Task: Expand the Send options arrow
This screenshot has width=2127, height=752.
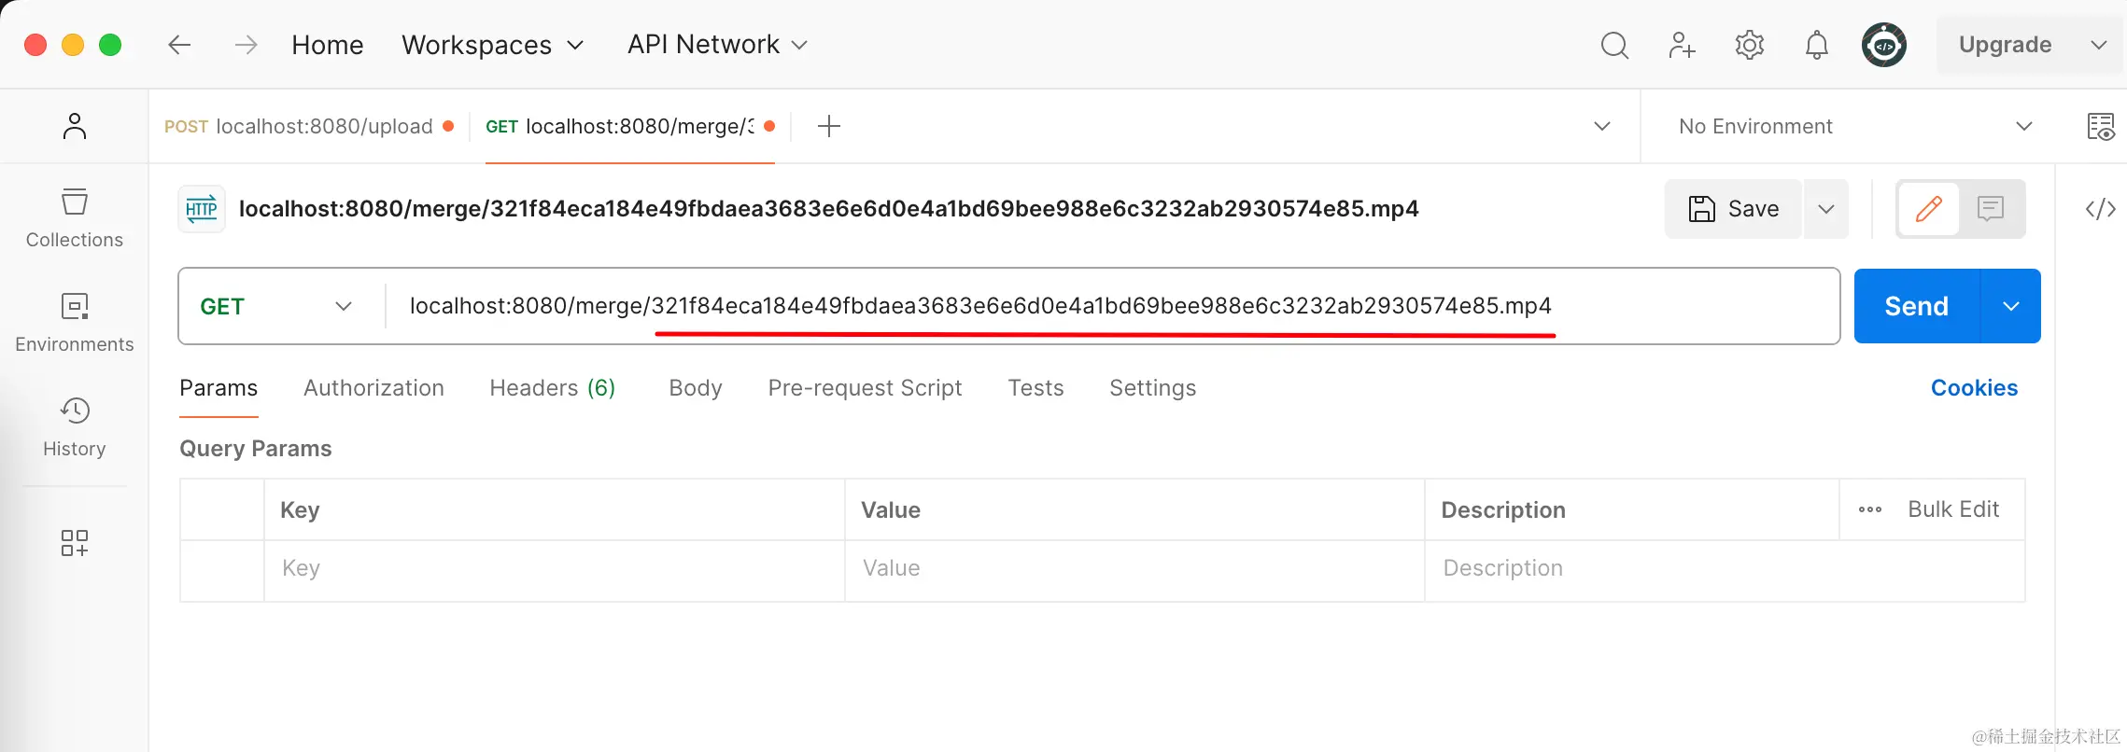Action: point(2011,306)
